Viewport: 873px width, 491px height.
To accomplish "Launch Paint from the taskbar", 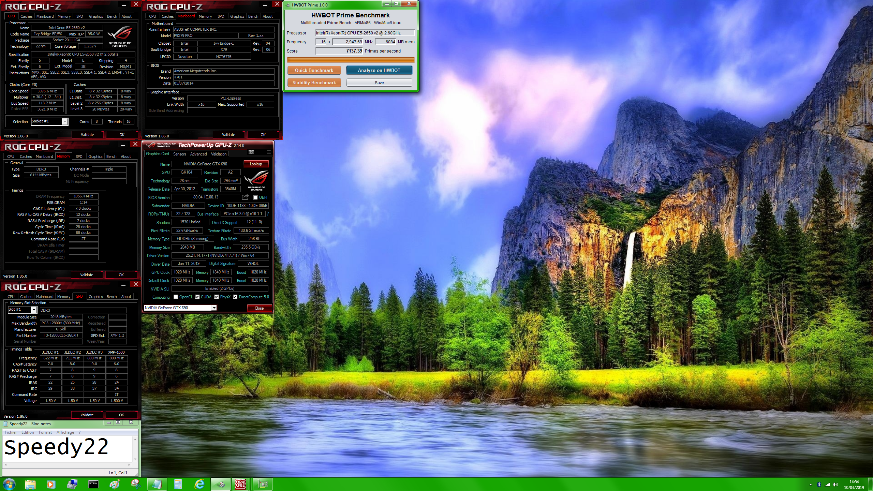I will click(115, 484).
